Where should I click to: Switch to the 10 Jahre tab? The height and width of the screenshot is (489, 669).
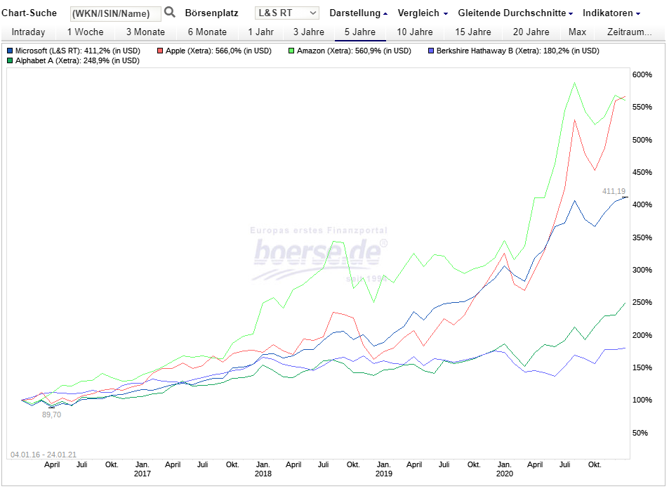(x=415, y=32)
